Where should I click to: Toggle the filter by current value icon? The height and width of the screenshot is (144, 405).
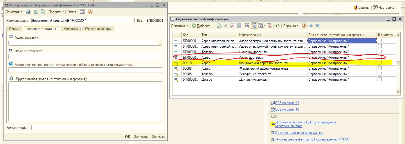pos(254,26)
